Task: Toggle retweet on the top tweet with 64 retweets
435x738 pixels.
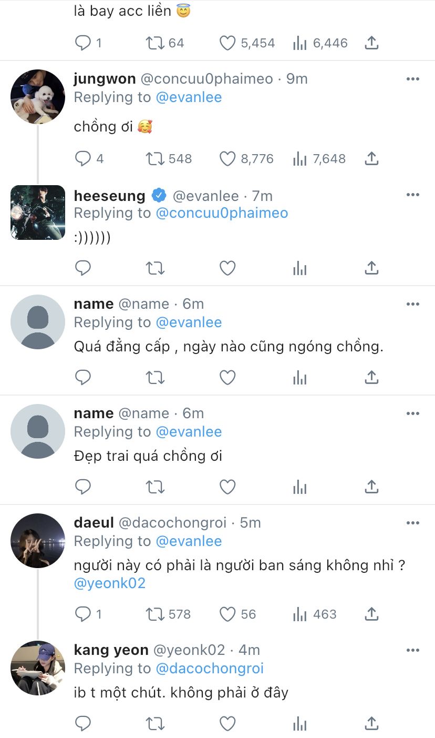Action: [x=155, y=43]
